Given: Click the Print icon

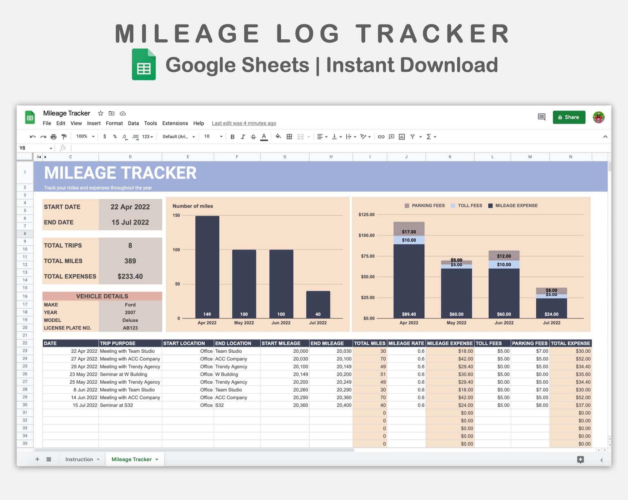Looking at the screenshot, I should (x=54, y=137).
